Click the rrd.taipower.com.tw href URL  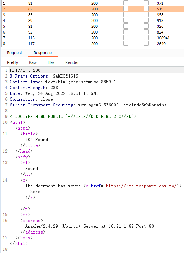(x=142, y=186)
